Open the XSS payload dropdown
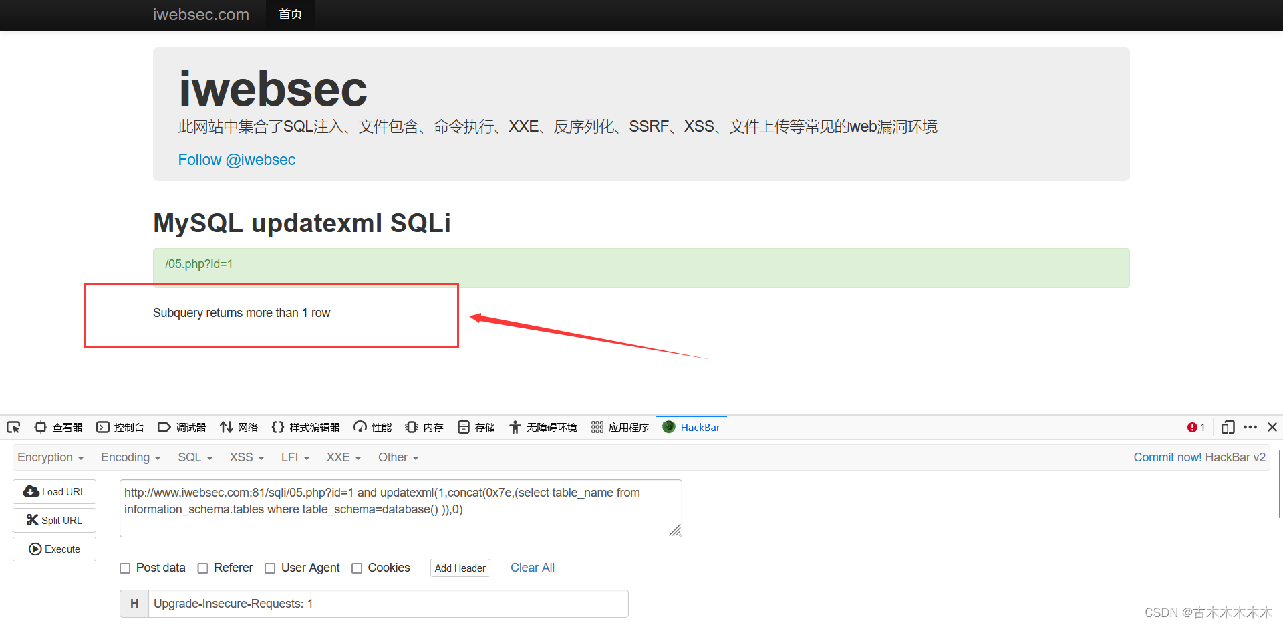This screenshot has width=1283, height=625. (245, 457)
